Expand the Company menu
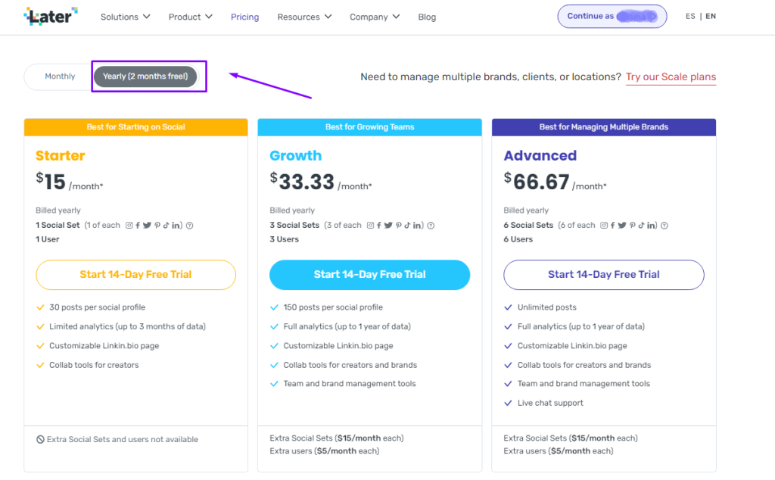The width and height of the screenshot is (775, 480). click(x=375, y=17)
